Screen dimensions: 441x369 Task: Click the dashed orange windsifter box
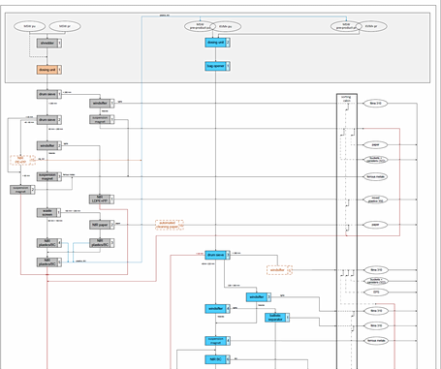(279, 270)
